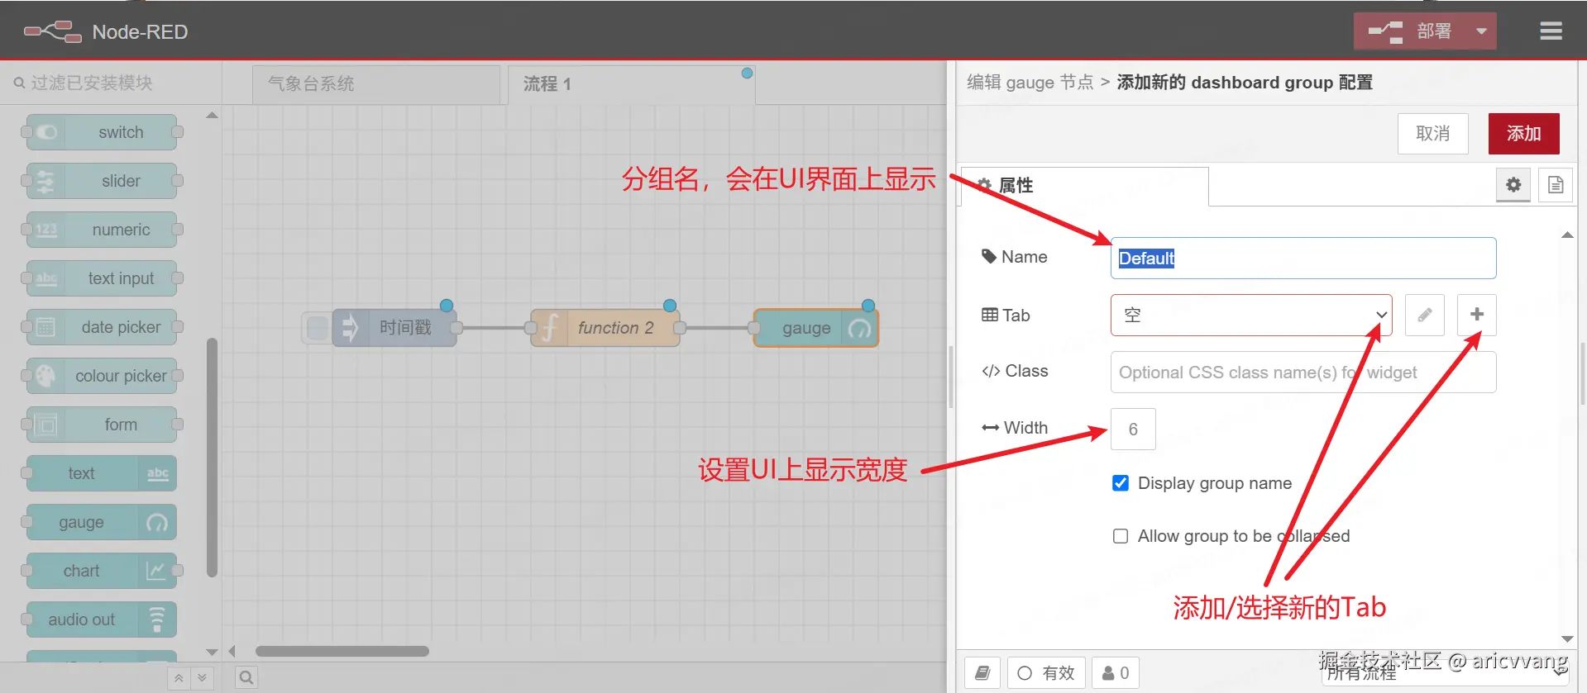Add a new Tab with plus button
The height and width of the screenshot is (693, 1587).
[1477, 315]
